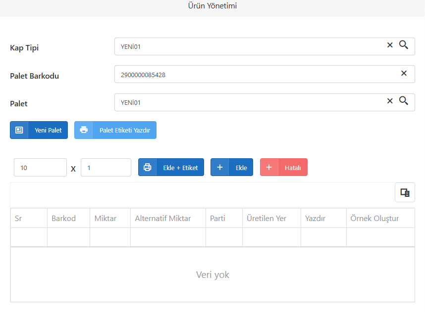Viewport: 425px width, 312px height.
Task: Sort by the Miktar column header
Action: click(110, 218)
